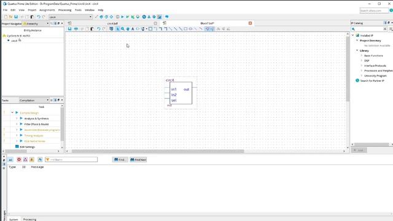The height and width of the screenshot is (221, 393).
Task: Select the Arc drawing tool
Action: (201, 29)
